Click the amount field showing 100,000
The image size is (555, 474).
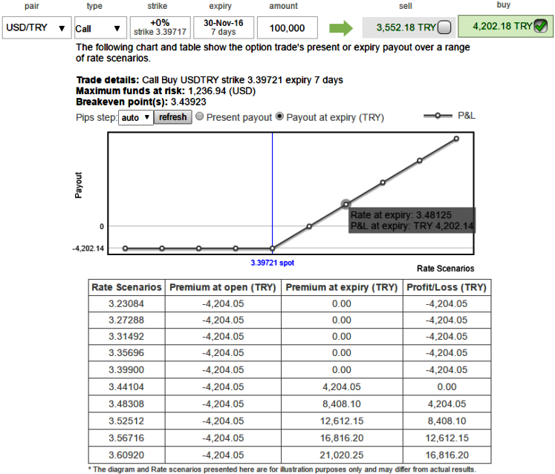[287, 27]
